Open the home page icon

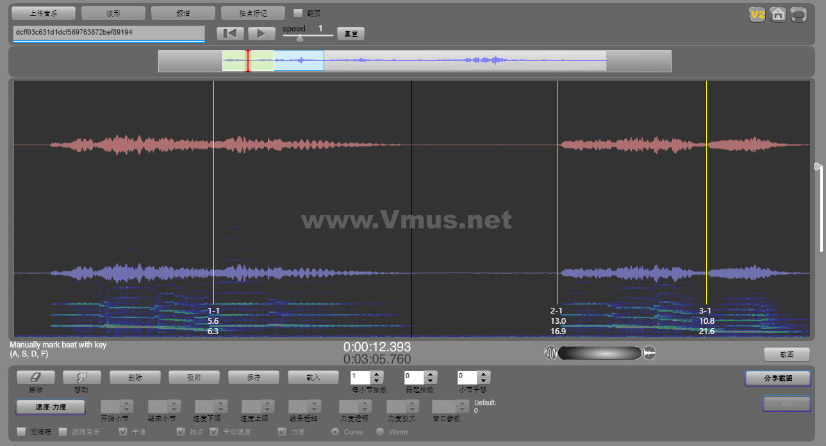pos(778,14)
